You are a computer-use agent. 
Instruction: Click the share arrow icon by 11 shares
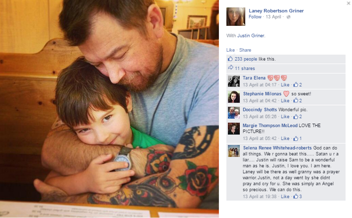(230, 68)
